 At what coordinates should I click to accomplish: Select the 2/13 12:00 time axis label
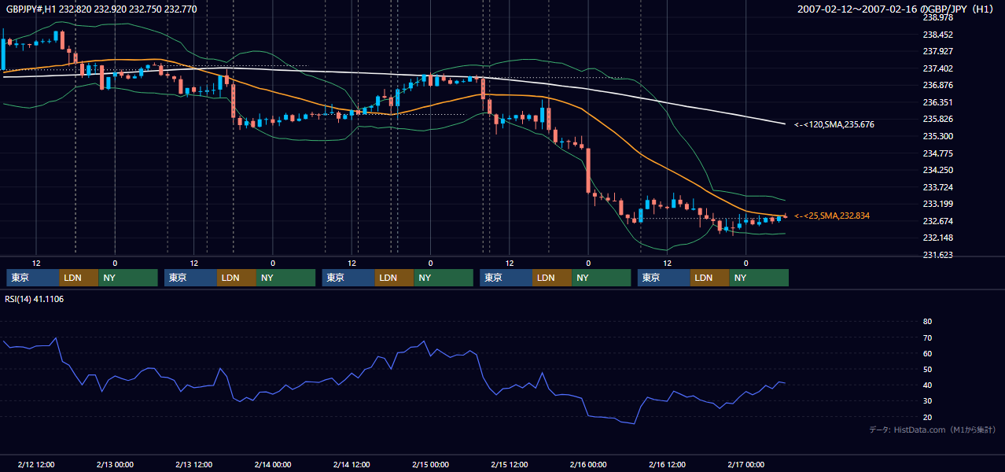[194, 464]
